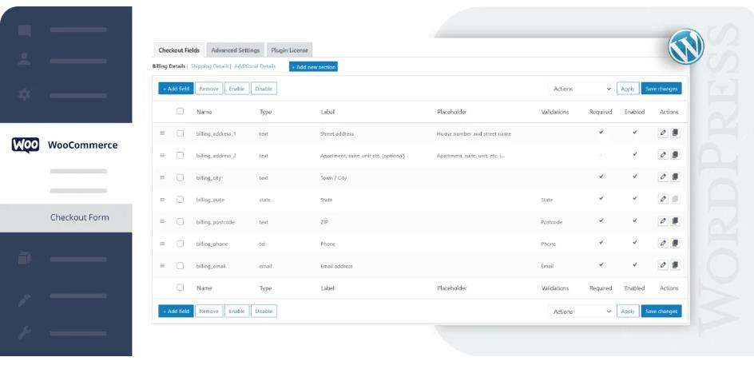Click the bottom Save changes button
The height and width of the screenshot is (369, 754).
[x=661, y=311]
